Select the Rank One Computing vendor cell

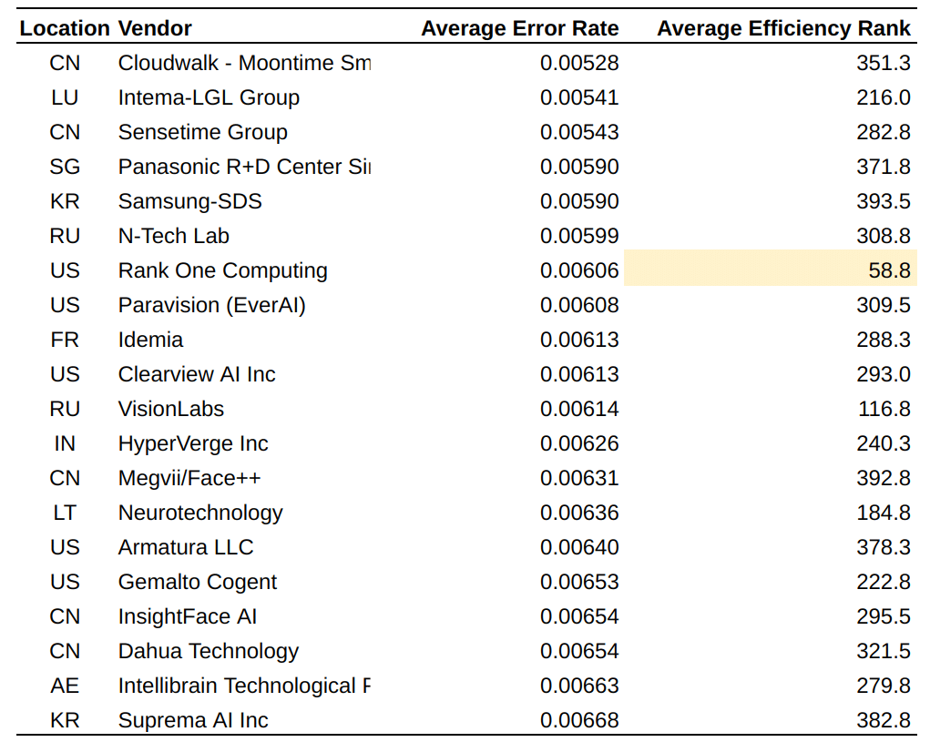tap(222, 270)
